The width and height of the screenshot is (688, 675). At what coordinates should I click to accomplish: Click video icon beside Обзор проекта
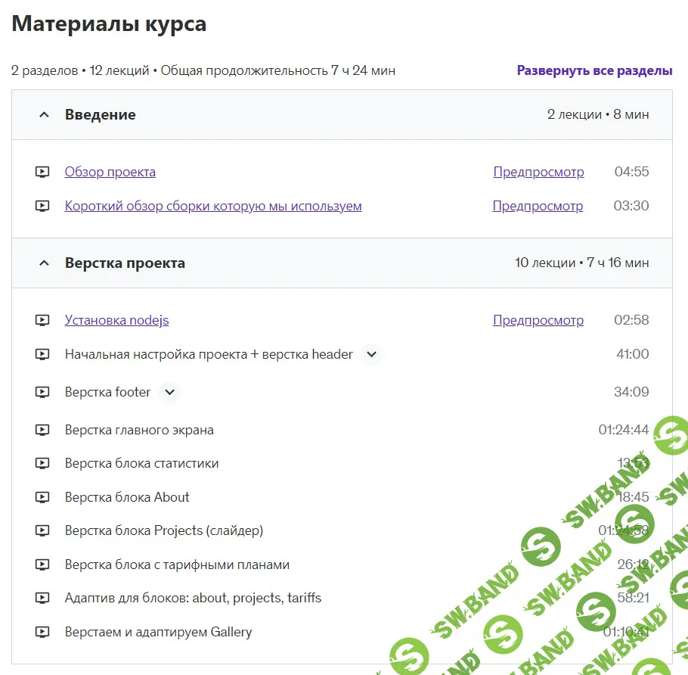coord(42,172)
